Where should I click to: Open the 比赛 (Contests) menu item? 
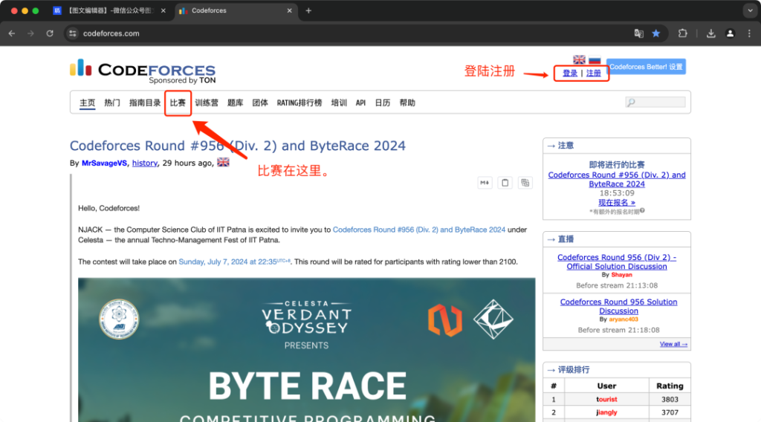pos(178,103)
